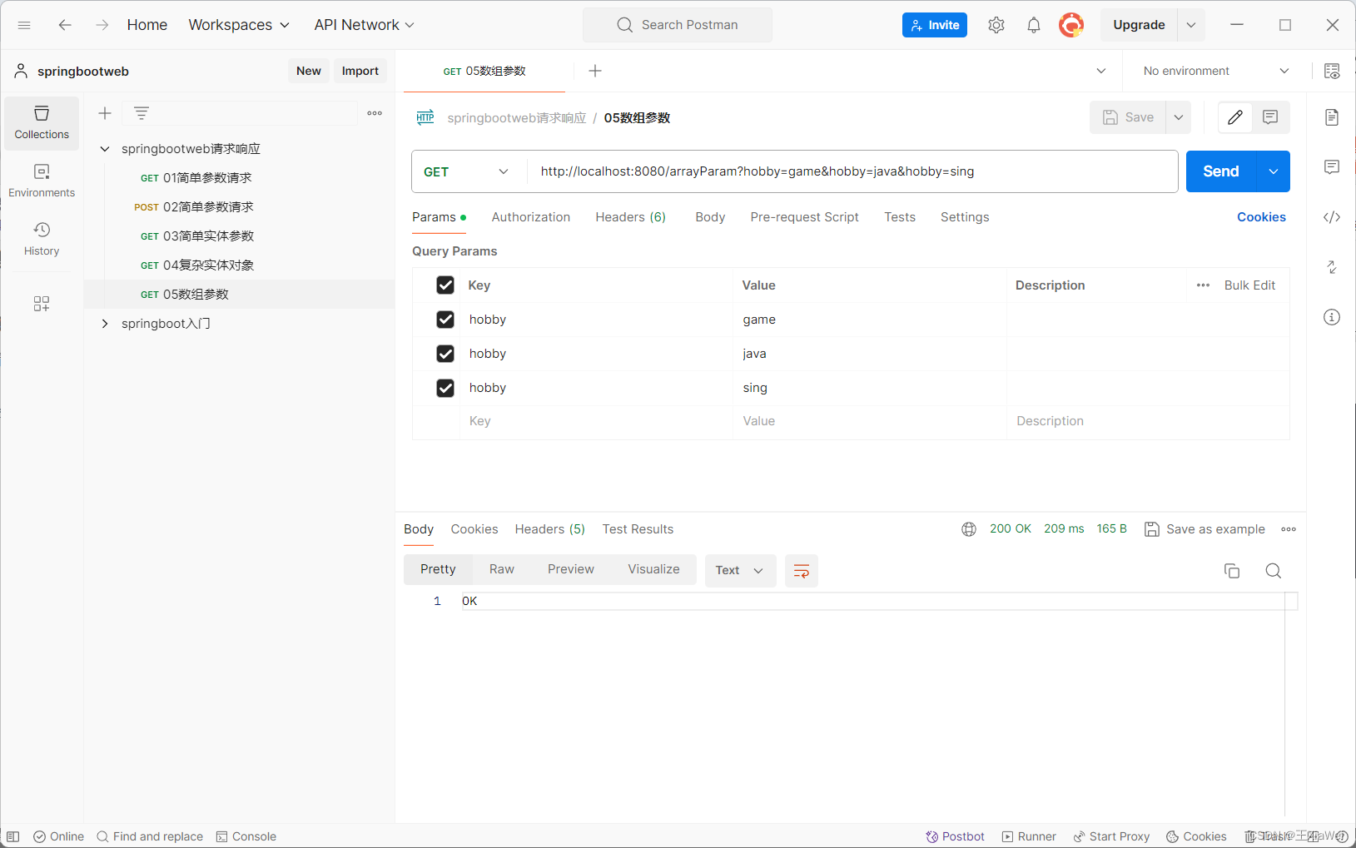Image resolution: width=1356 pixels, height=848 pixels.
Task: Open the configure workspace sidebar icon
Action: pos(42,304)
